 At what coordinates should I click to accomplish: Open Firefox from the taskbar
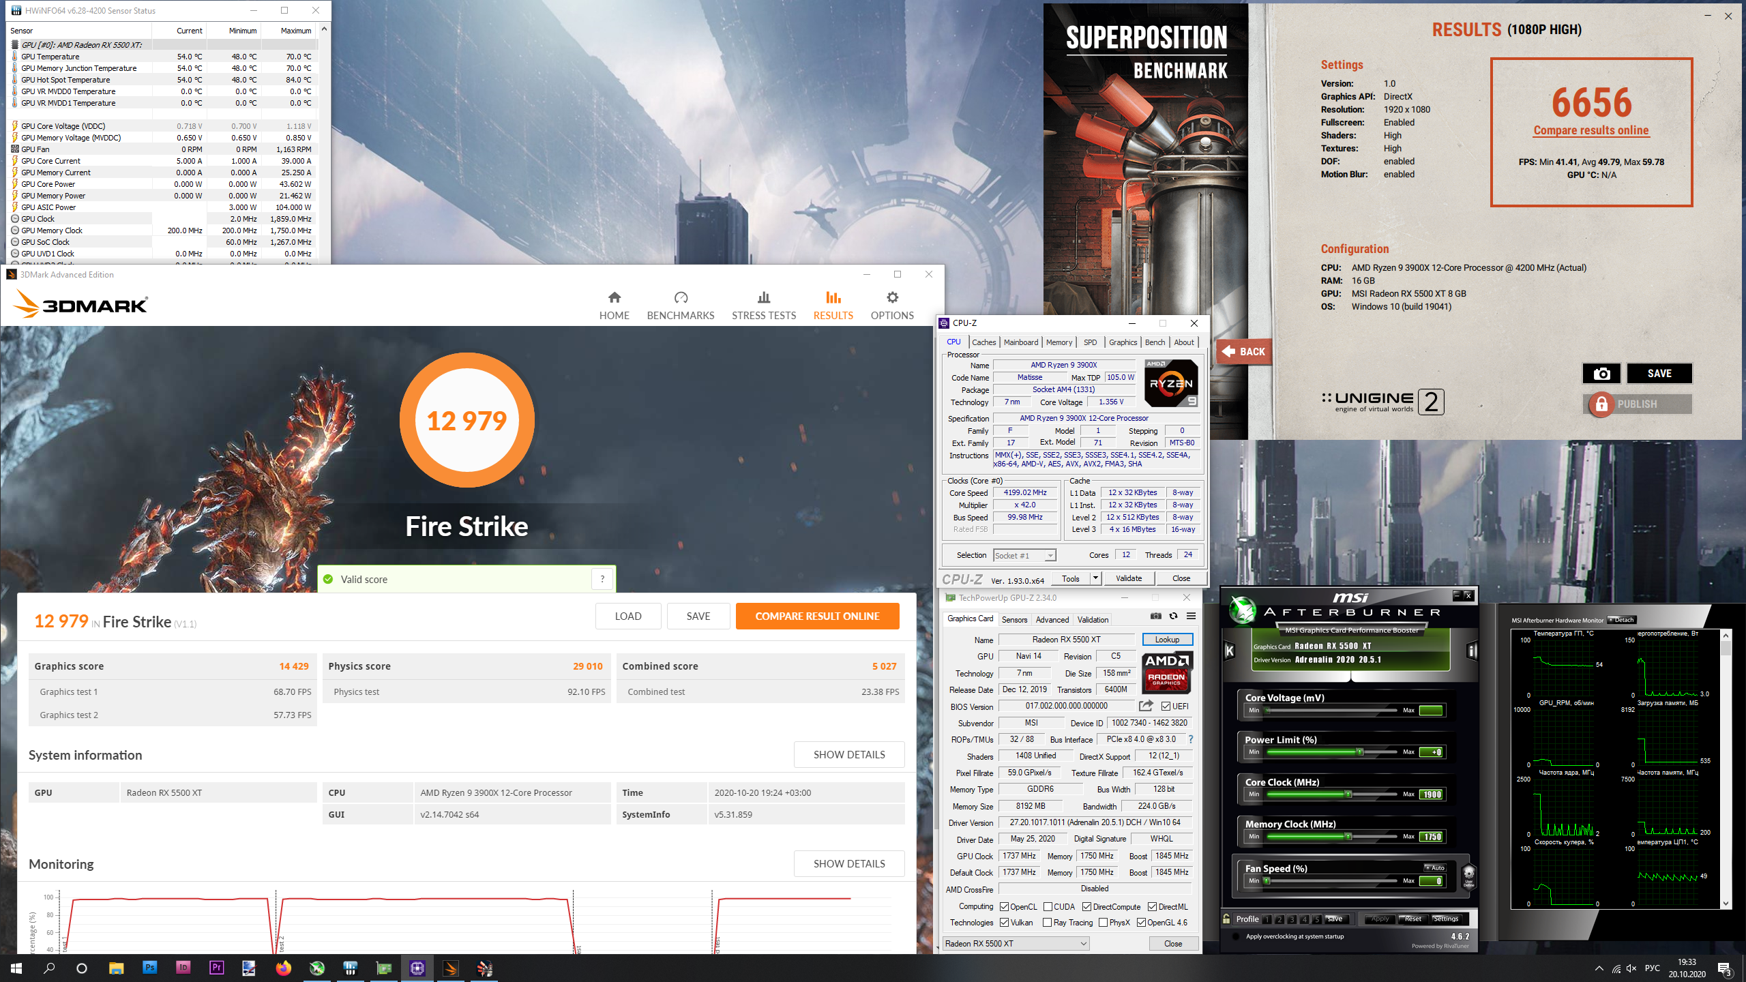click(283, 968)
